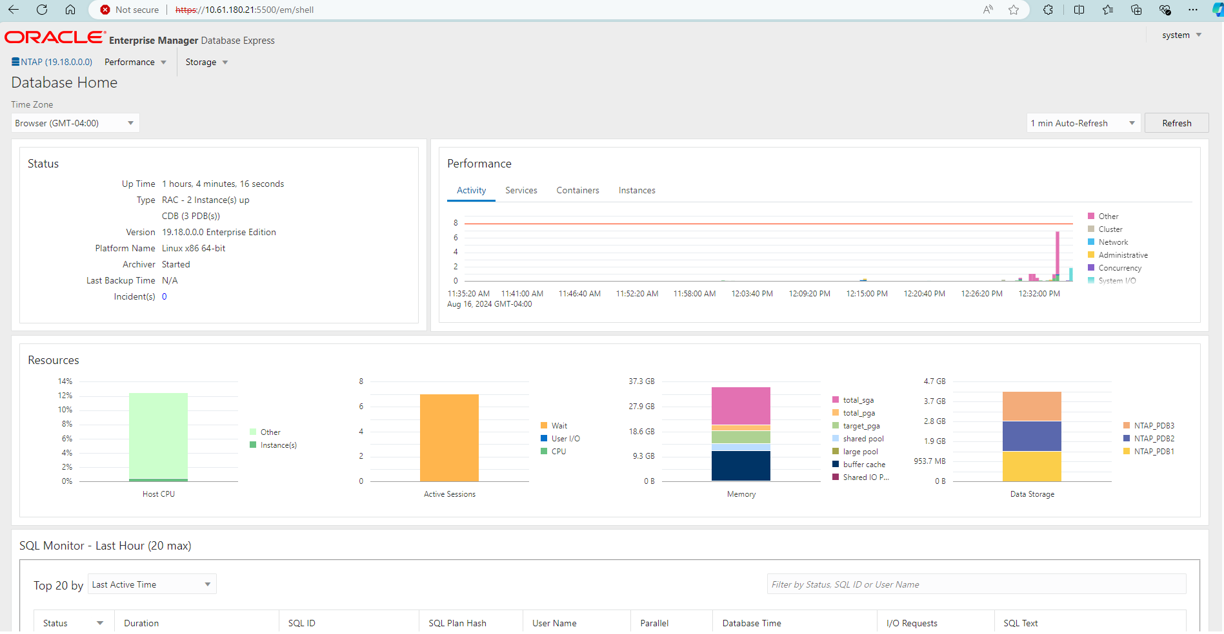Toggle browser split screen icon

point(1079,10)
